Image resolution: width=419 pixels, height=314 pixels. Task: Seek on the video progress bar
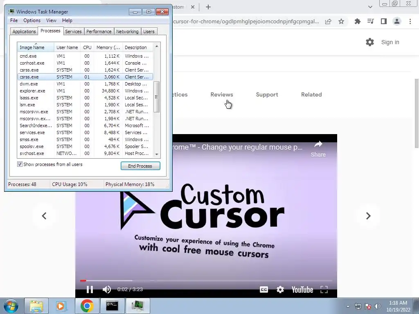click(x=206, y=280)
